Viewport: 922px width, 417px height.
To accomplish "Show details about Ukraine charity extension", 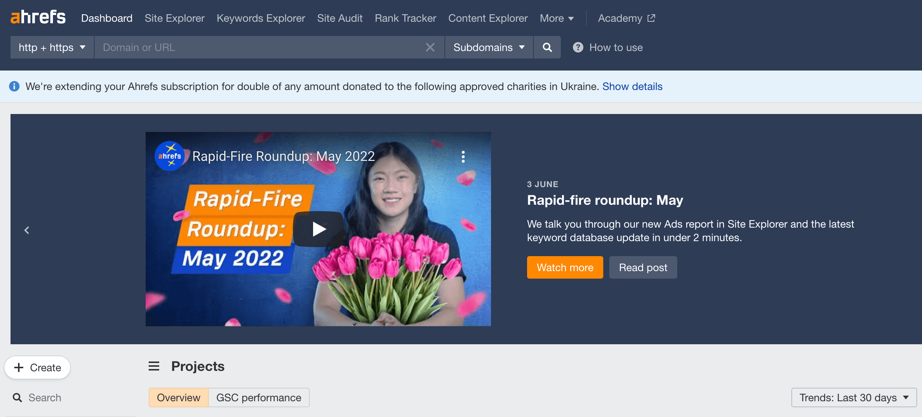I will (x=633, y=86).
